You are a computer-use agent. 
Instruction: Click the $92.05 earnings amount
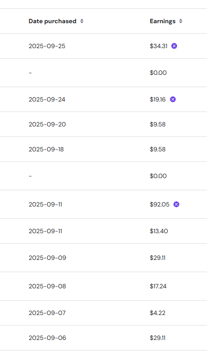pos(160,204)
